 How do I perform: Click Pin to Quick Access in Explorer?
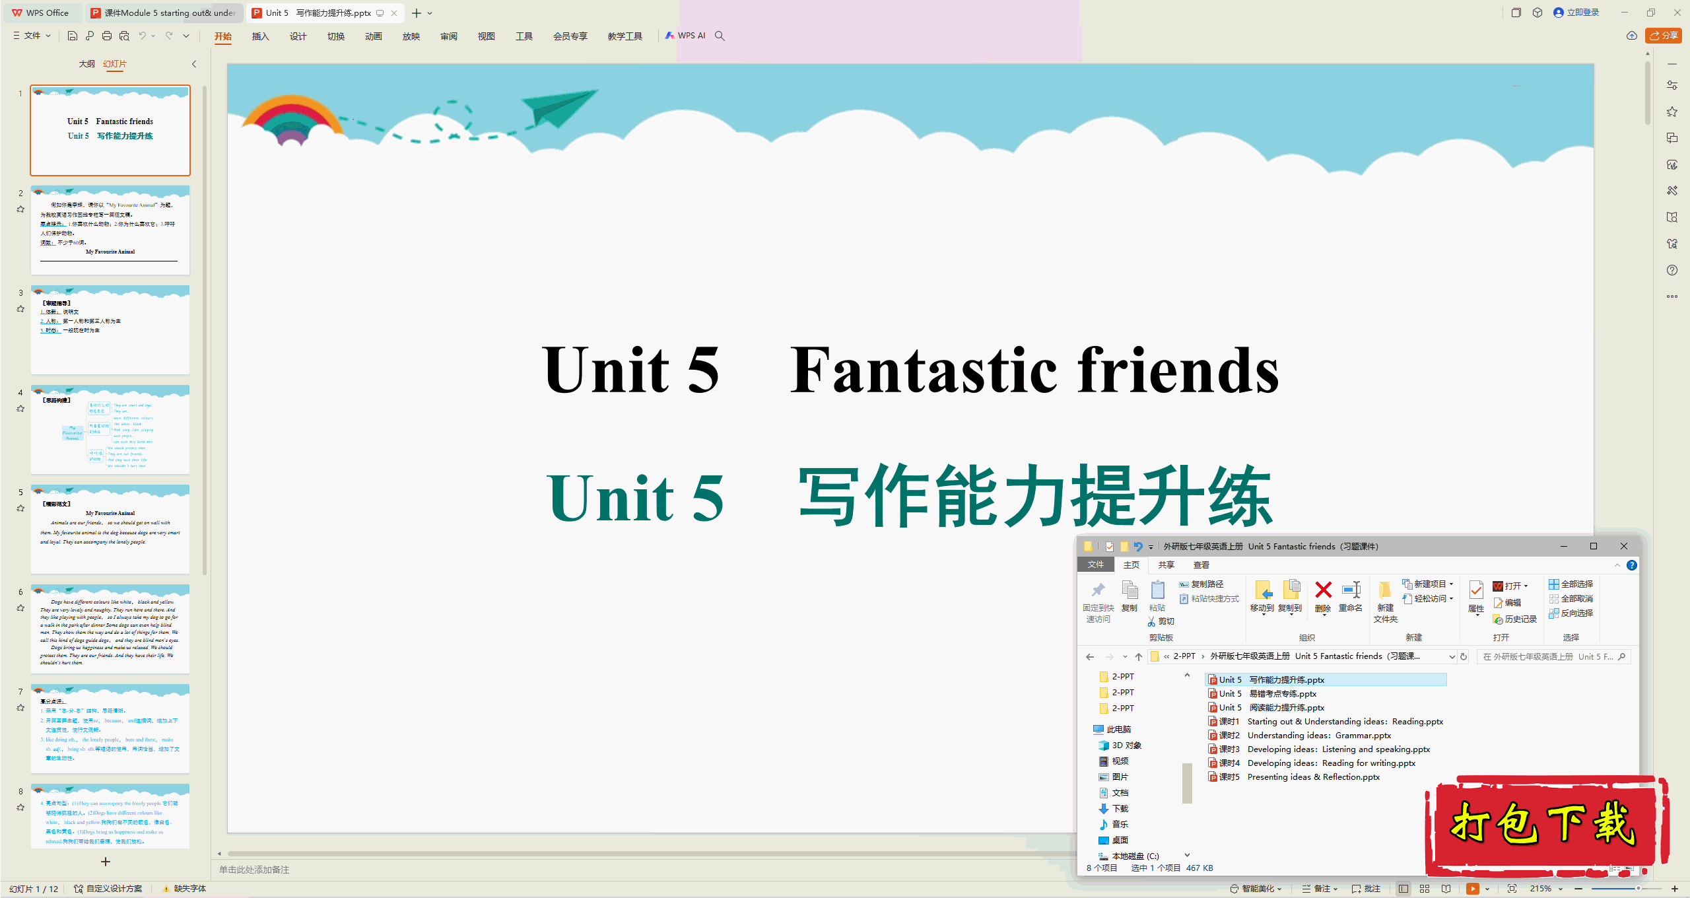1098,602
